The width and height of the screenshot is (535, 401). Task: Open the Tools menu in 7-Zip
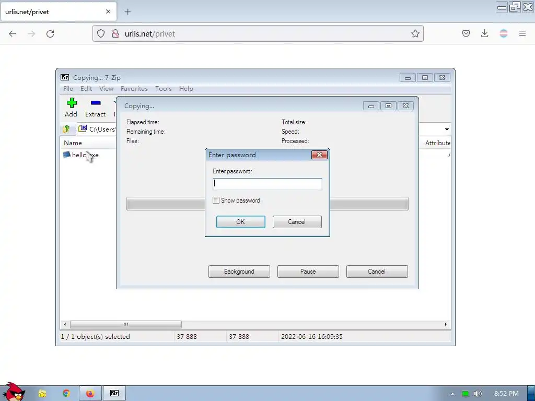pos(163,89)
